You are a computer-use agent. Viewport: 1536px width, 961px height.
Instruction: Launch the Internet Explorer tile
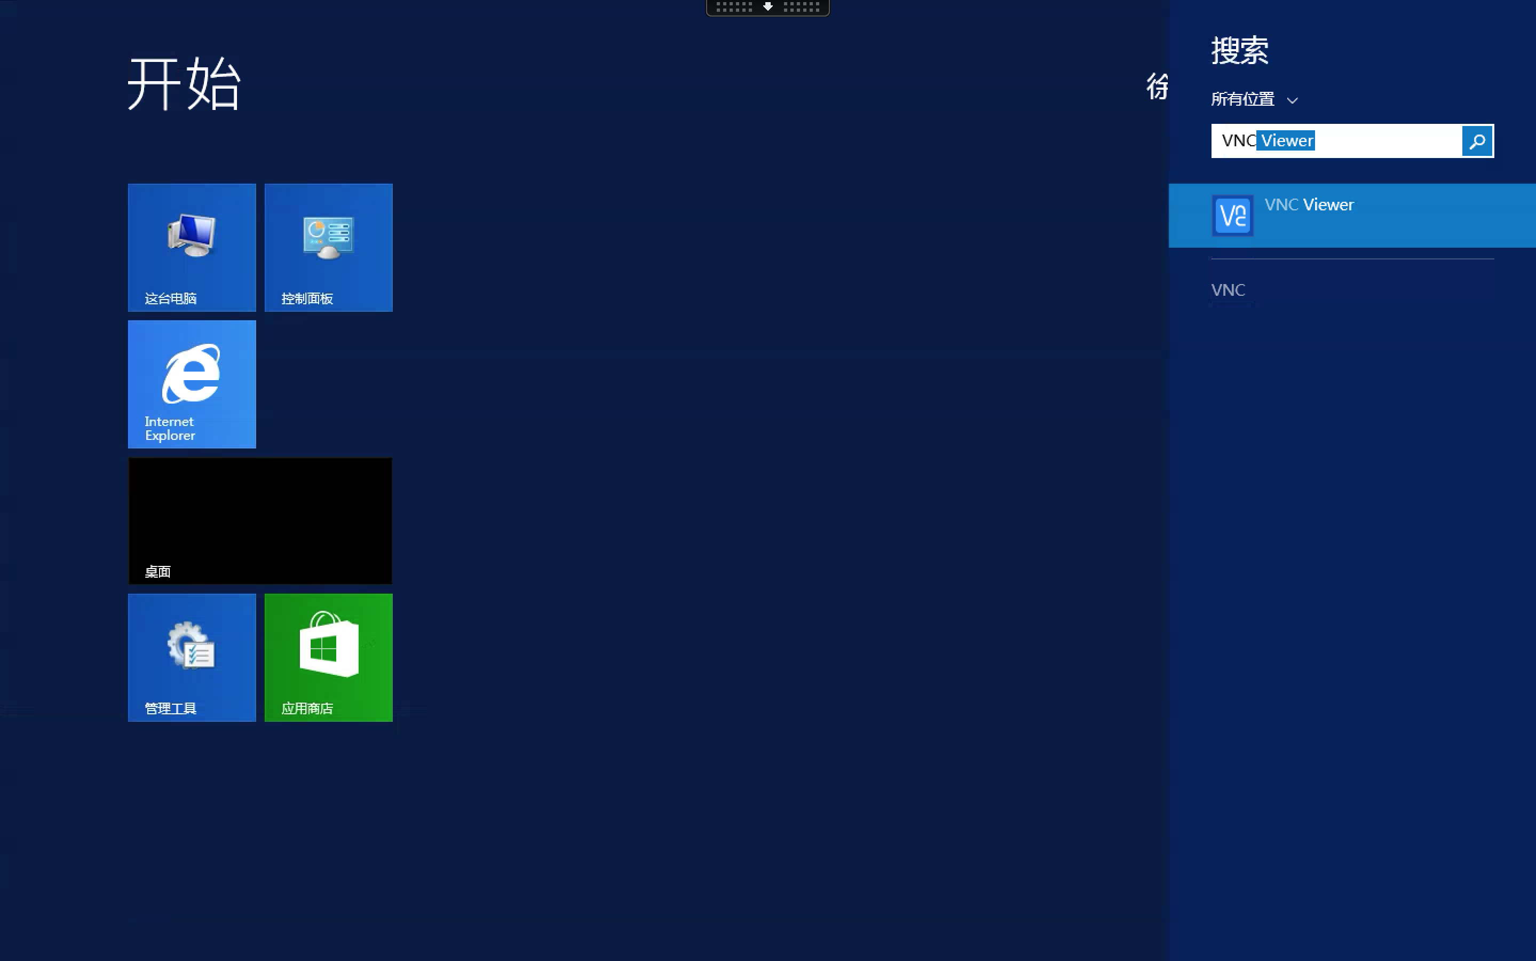pos(192,384)
